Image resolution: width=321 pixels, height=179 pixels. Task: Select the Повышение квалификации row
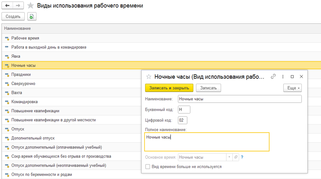[72, 111]
